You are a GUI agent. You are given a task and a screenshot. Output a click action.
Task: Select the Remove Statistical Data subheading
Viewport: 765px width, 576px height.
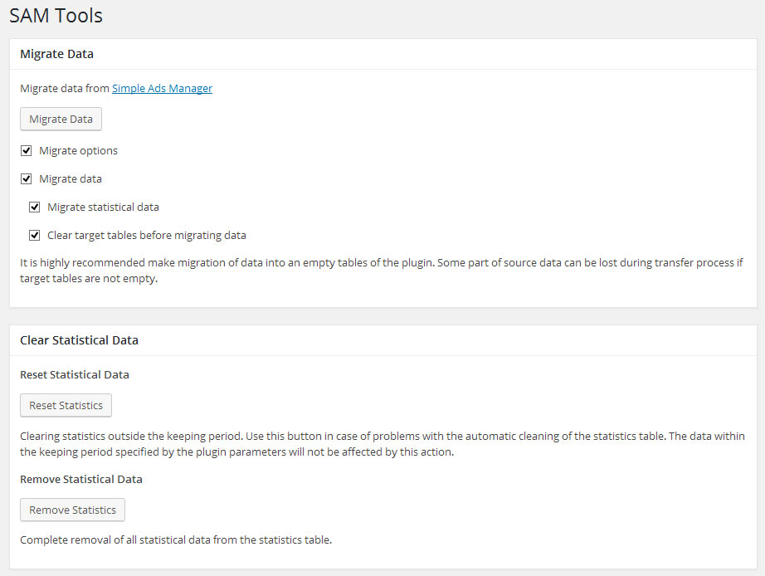pos(81,480)
